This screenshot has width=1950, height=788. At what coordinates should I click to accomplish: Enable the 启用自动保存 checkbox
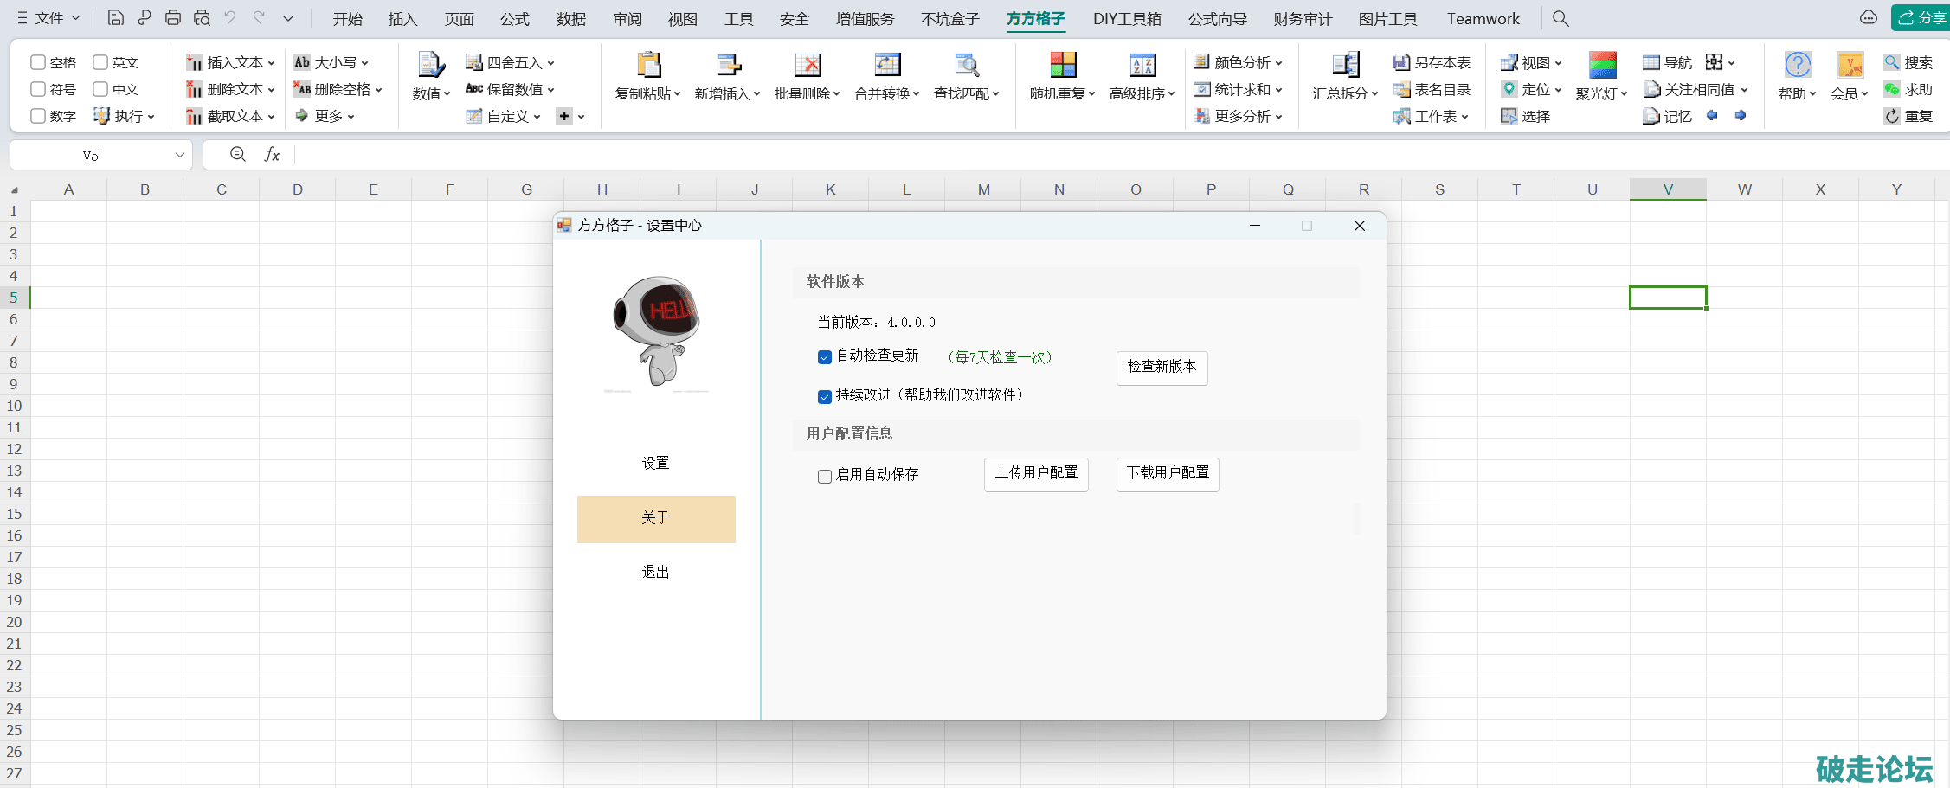coord(825,476)
